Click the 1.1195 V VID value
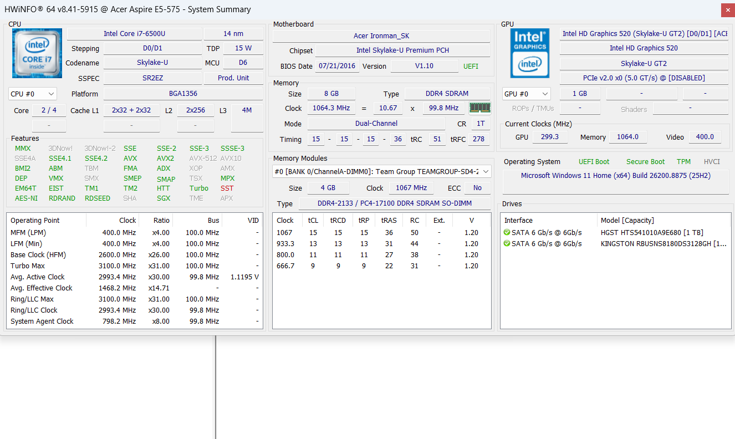The image size is (735, 439). coord(244,277)
